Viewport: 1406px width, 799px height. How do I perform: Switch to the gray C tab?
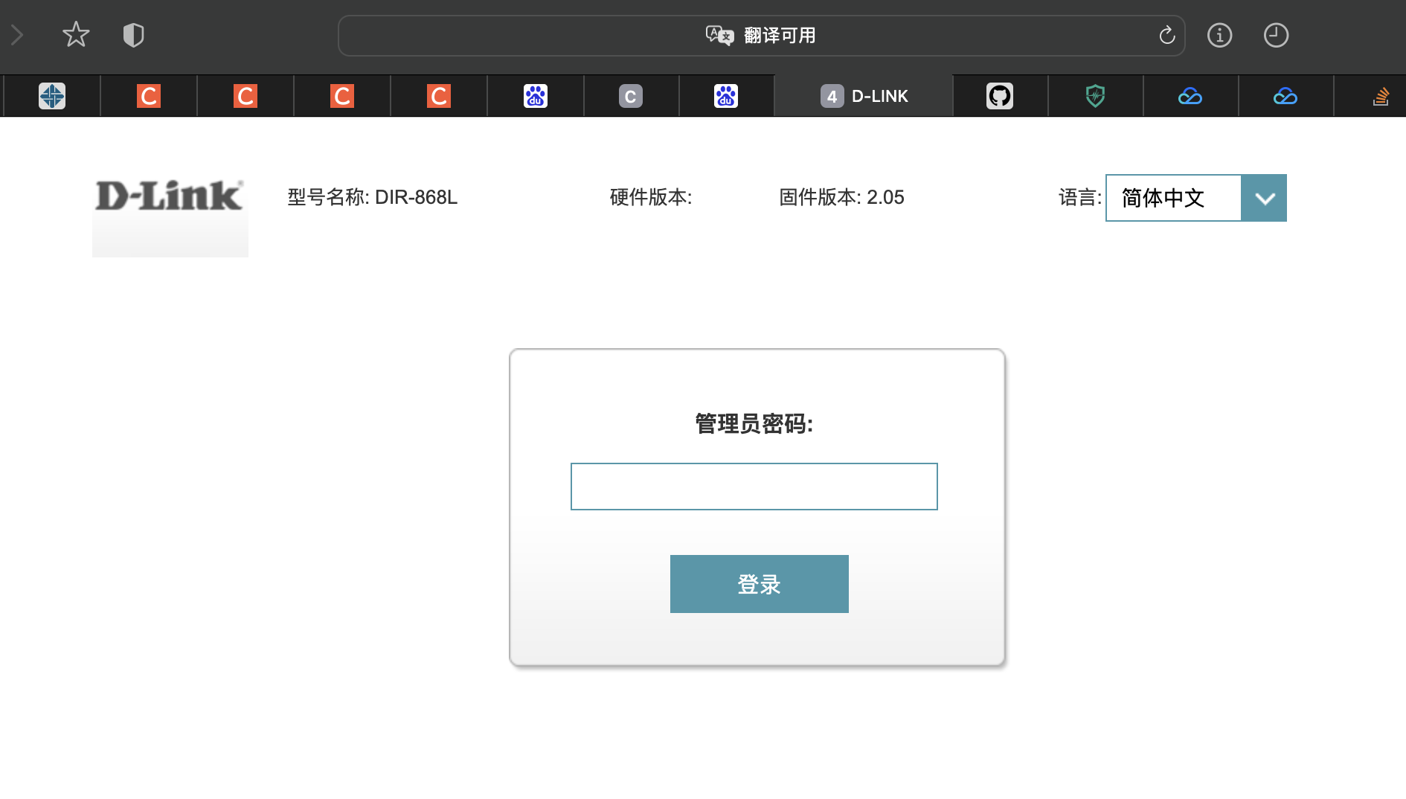click(631, 96)
